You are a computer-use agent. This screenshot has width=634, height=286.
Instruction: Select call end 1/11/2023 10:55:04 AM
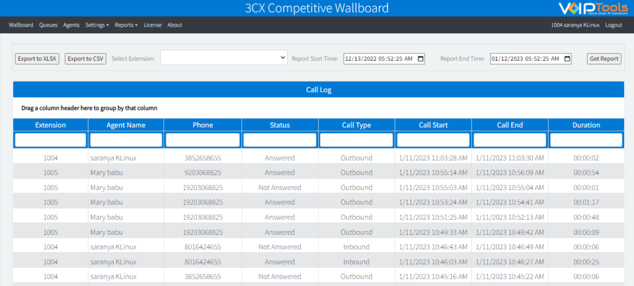[x=510, y=188]
